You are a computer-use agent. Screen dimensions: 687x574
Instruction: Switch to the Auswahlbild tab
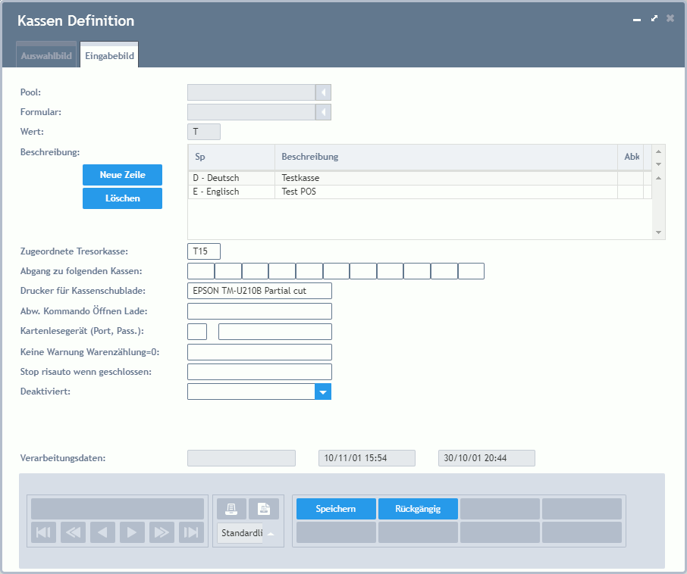tap(46, 55)
